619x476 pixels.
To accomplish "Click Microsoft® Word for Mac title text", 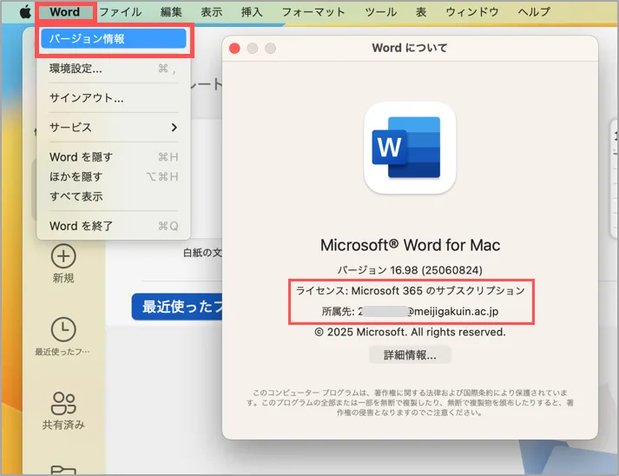I will point(410,245).
